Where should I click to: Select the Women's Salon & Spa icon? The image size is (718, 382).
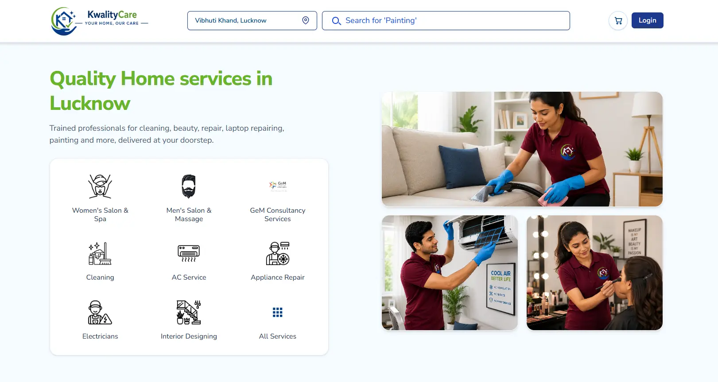(x=100, y=186)
